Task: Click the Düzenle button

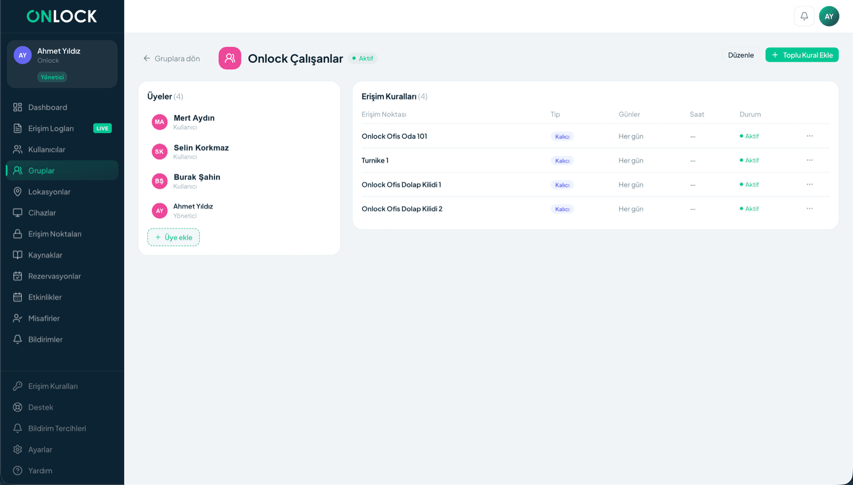Action: (x=741, y=55)
